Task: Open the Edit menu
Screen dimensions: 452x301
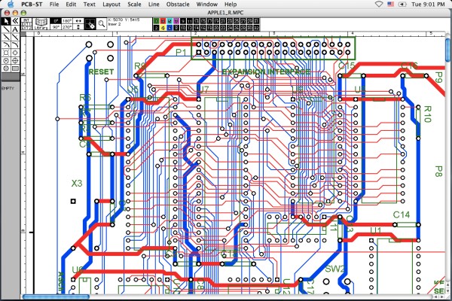Action: (71, 5)
